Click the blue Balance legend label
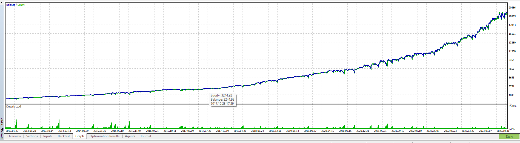 (x=11, y=5)
